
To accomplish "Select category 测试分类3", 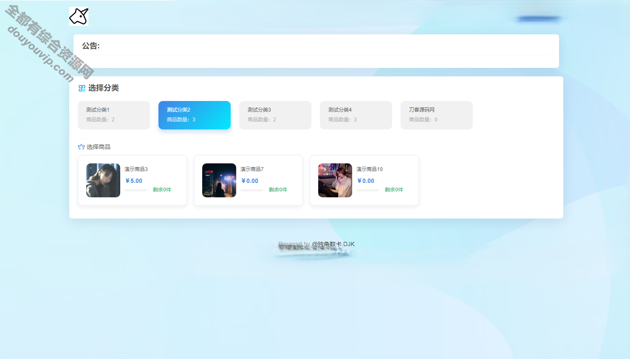I will tap(275, 115).
